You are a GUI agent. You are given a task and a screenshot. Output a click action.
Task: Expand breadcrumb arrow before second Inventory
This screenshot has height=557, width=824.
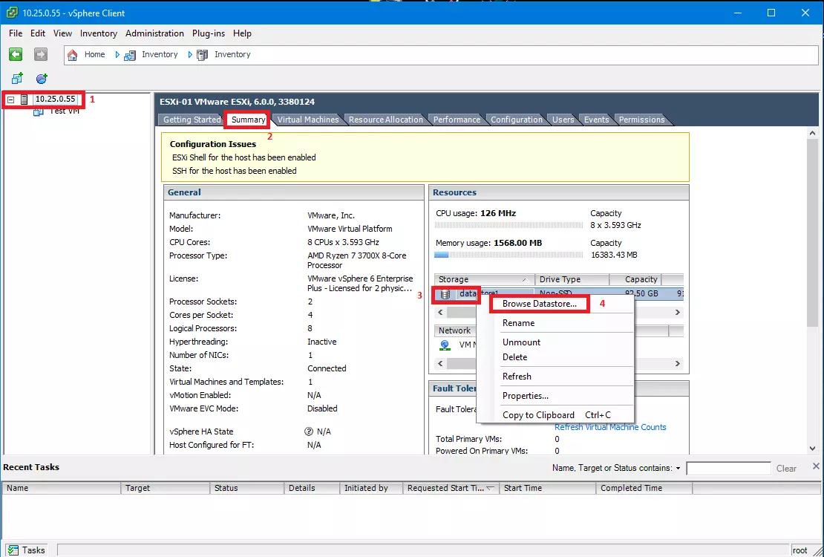click(190, 55)
